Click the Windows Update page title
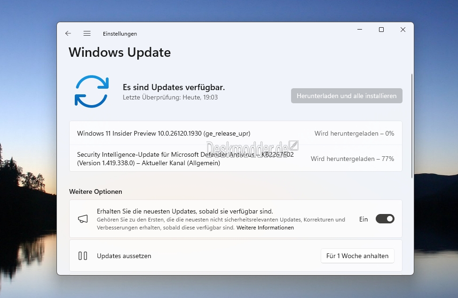 (x=120, y=53)
